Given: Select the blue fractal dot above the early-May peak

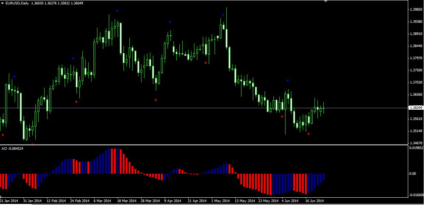Looking at the screenshot, I should point(223,15).
